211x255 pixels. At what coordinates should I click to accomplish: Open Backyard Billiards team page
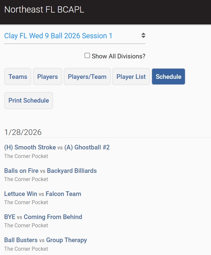(x=72, y=171)
